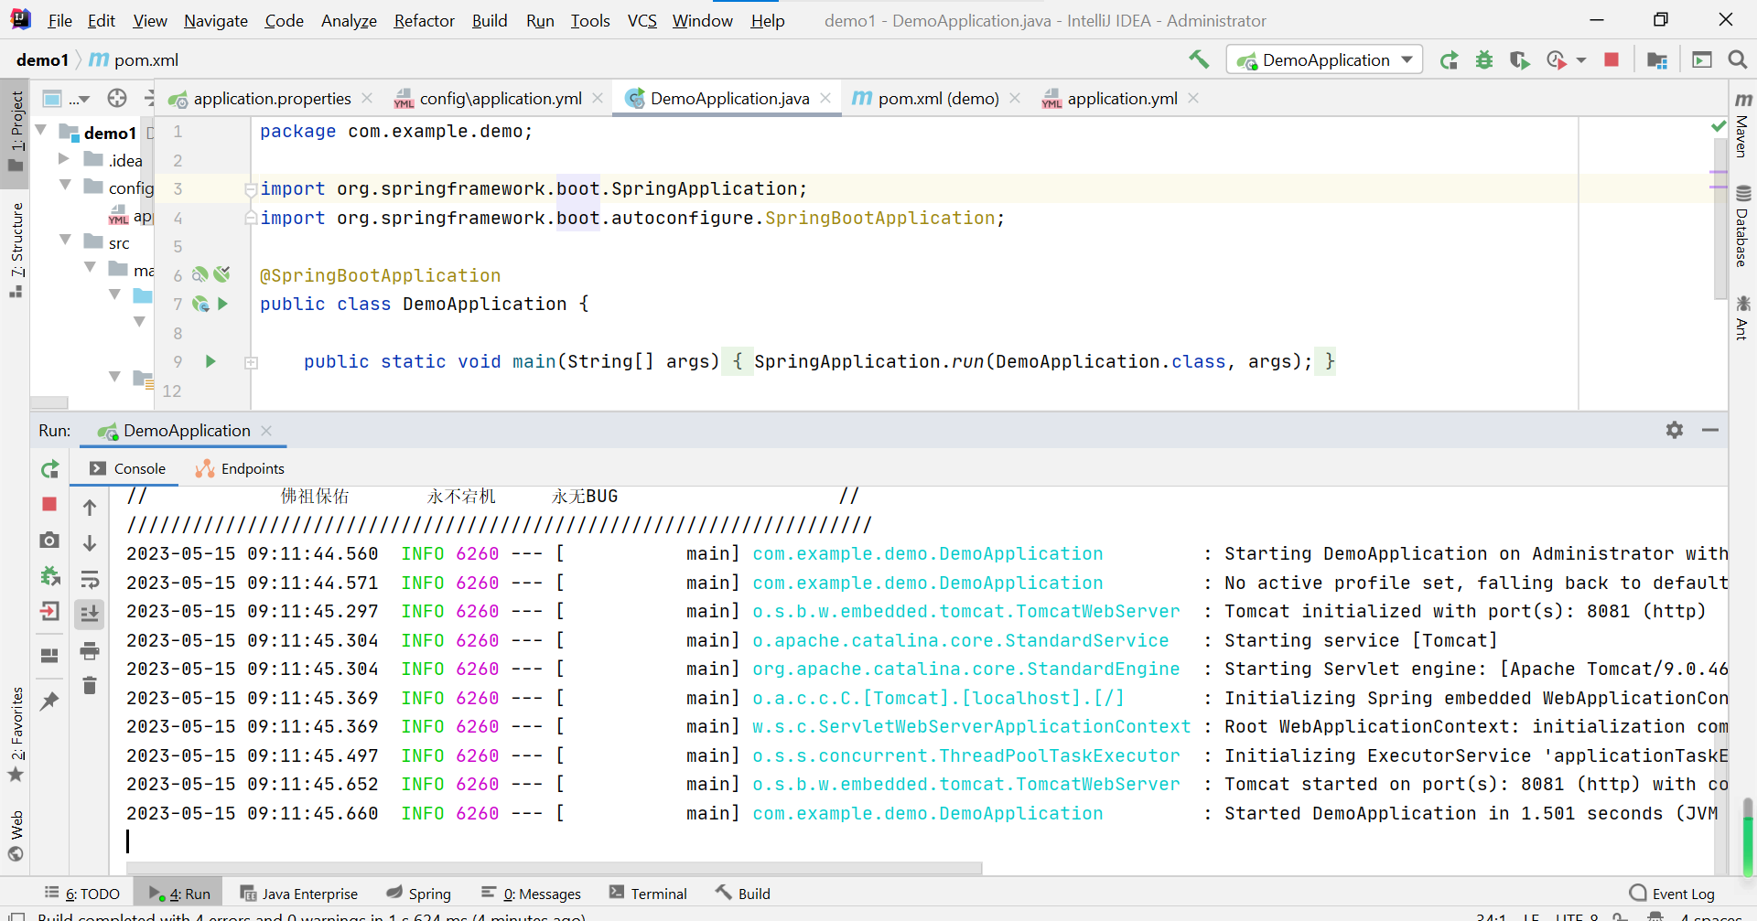The image size is (1757, 921).
Task: Click the run gutter arrow at line 7
Action: 222,304
